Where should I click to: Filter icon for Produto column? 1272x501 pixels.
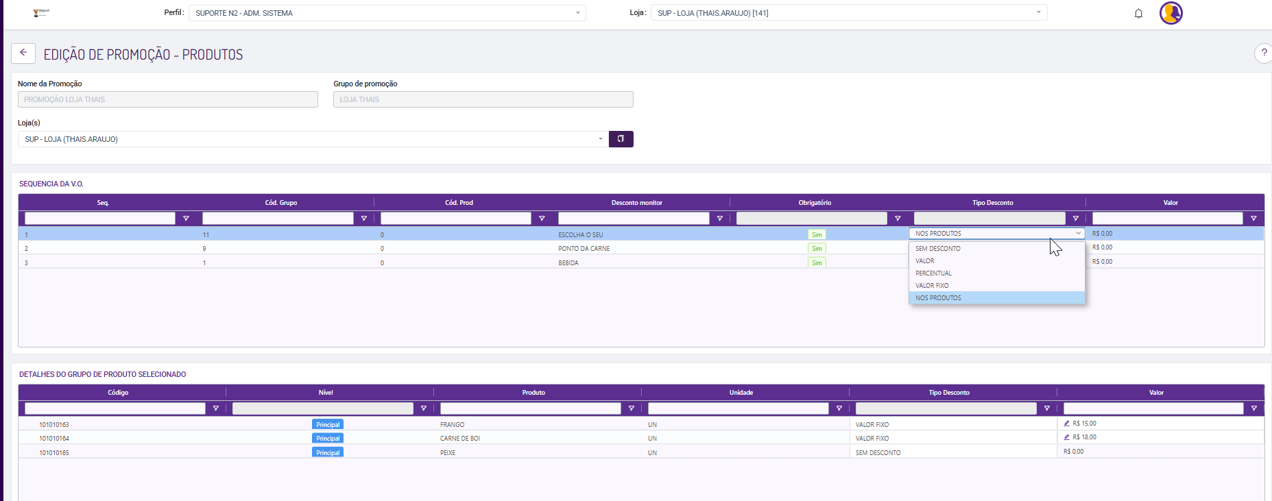pyautogui.click(x=632, y=408)
